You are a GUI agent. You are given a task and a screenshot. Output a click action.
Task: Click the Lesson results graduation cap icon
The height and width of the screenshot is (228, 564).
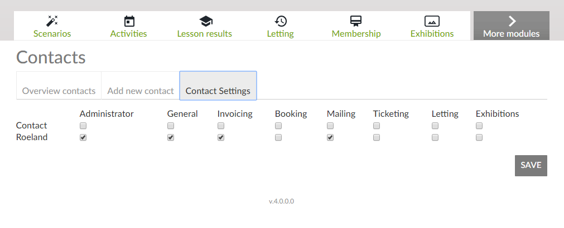click(205, 21)
